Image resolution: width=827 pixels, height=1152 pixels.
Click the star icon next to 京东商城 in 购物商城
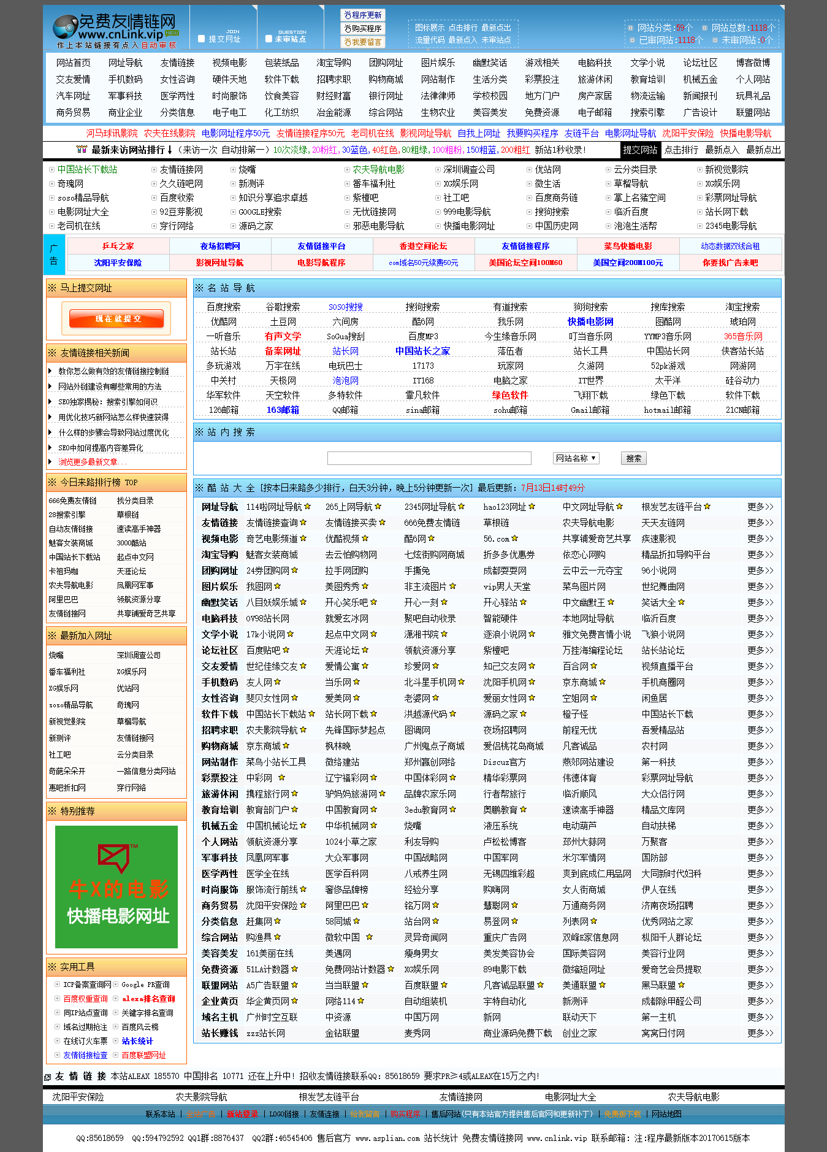[286, 746]
